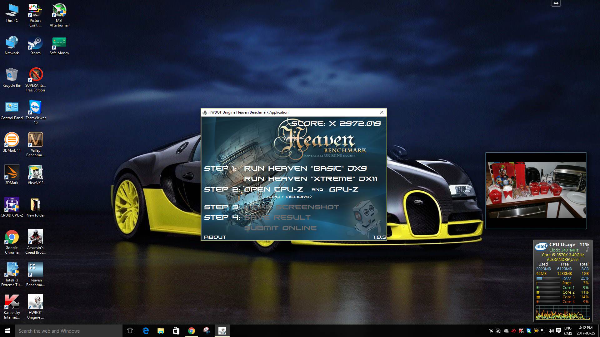Click Run Heaven "Xtreme" DX11
Screen dimensions: 600x337
pos(311,179)
